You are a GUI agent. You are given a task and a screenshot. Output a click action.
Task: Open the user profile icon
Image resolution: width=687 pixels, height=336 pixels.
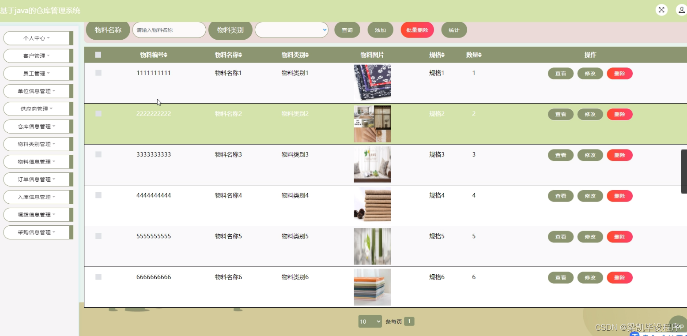tap(681, 10)
